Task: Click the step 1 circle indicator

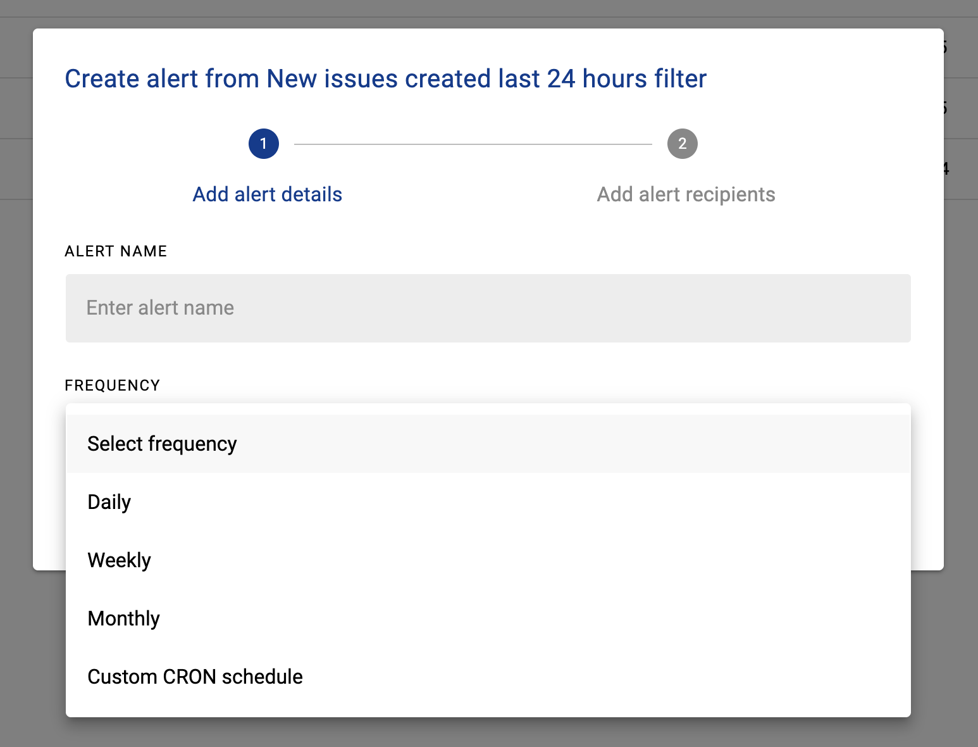Action: pos(264,144)
